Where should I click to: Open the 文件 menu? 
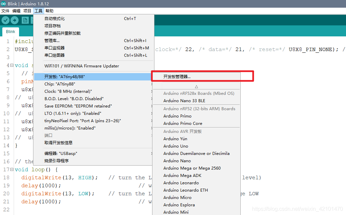tap(5, 11)
